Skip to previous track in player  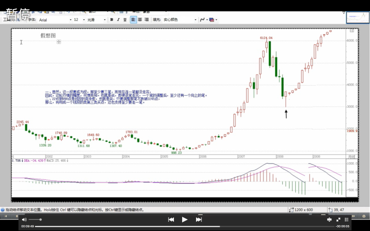tap(171, 219)
